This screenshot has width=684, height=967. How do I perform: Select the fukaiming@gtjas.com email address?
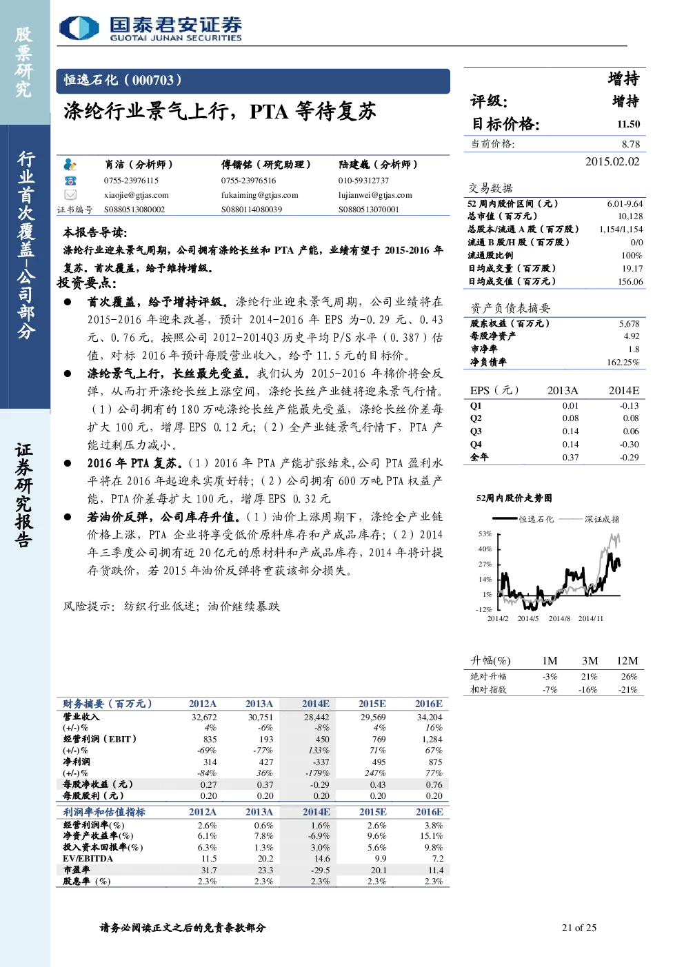coord(260,195)
